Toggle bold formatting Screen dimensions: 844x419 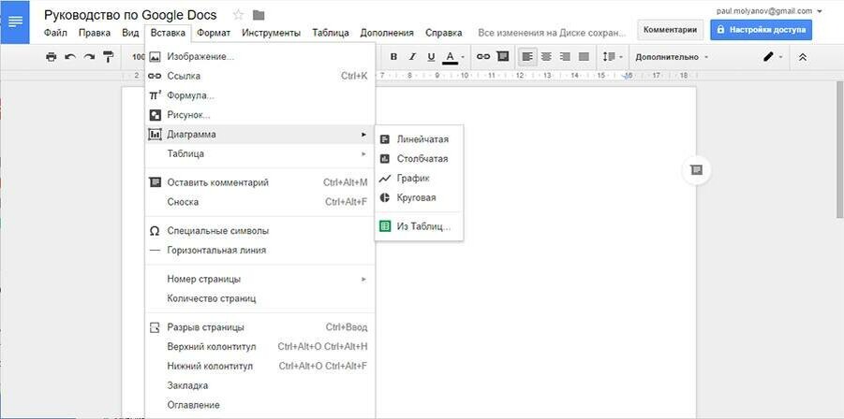tap(393, 56)
